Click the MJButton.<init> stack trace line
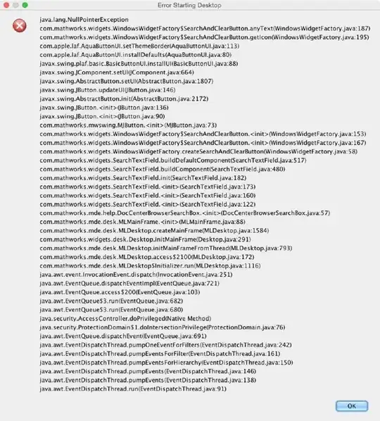Screen dimensions: 380x421 tap(128, 125)
